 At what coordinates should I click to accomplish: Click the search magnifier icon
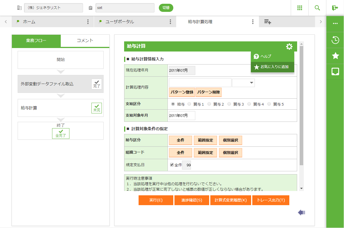[x=317, y=8]
